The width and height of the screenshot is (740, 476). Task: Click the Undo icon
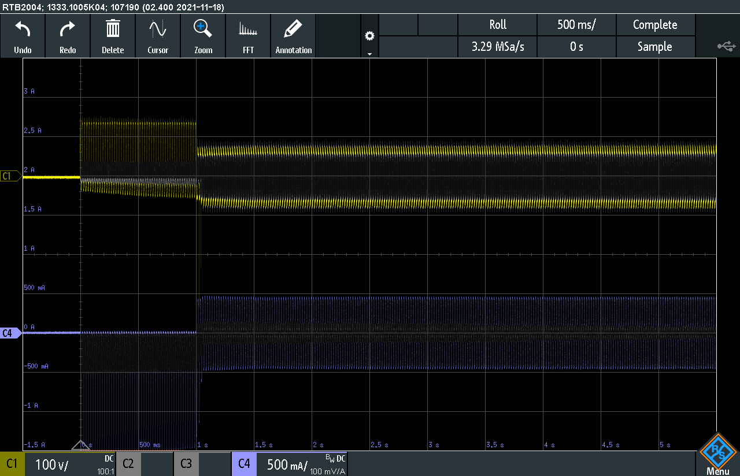tap(22, 36)
